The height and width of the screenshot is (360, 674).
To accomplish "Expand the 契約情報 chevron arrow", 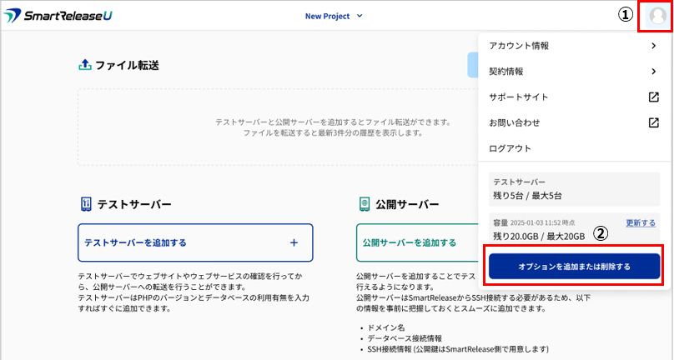I will (654, 72).
